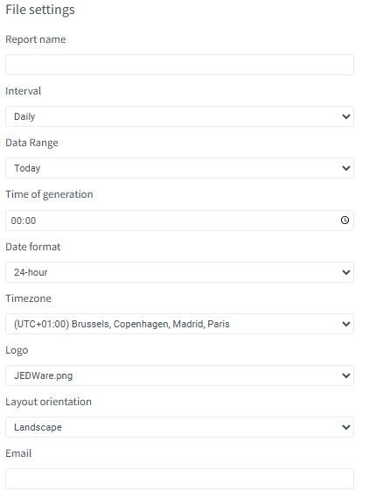Click the Date format chevron arrow
The image size is (369, 498).
346,272
